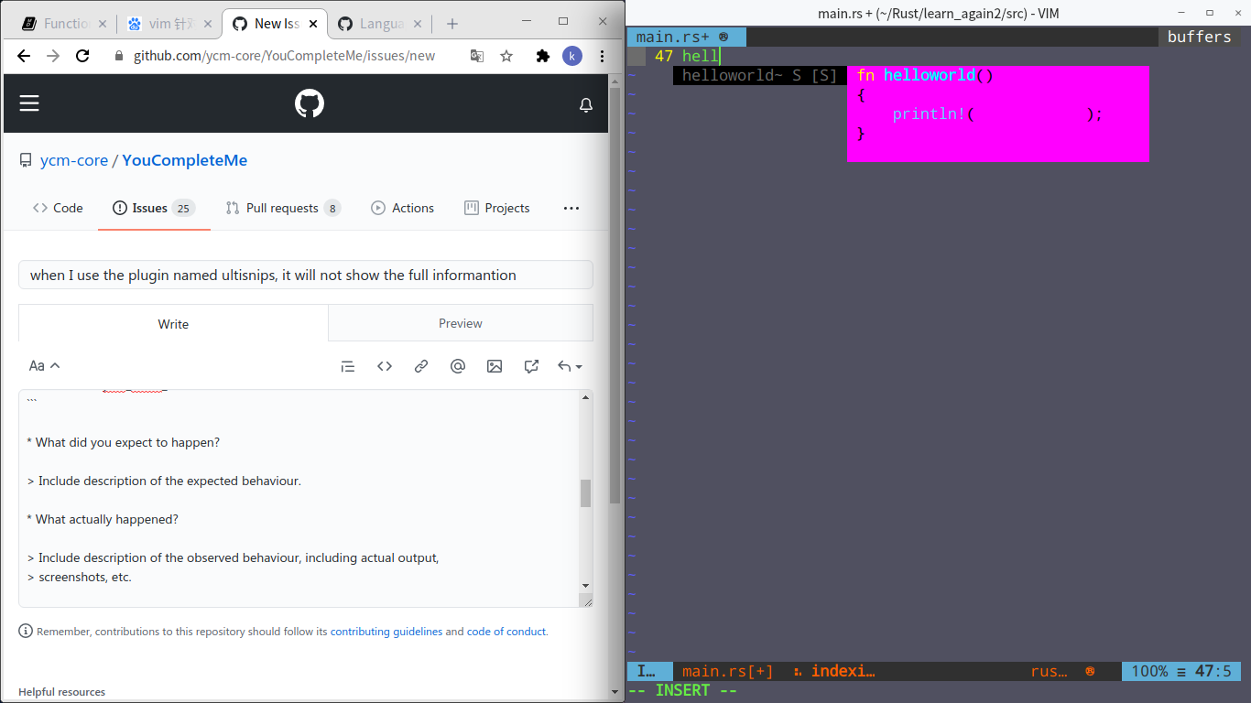The height and width of the screenshot is (703, 1251).
Task: Click the code formatting icon
Action: 384,365
